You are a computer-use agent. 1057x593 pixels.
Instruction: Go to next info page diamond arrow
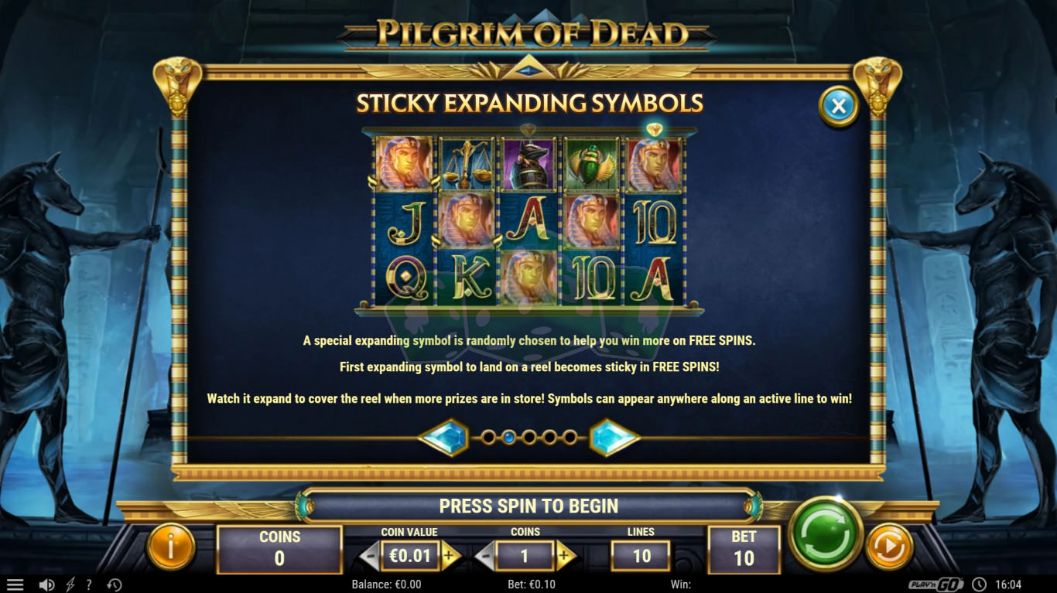pyautogui.click(x=614, y=438)
